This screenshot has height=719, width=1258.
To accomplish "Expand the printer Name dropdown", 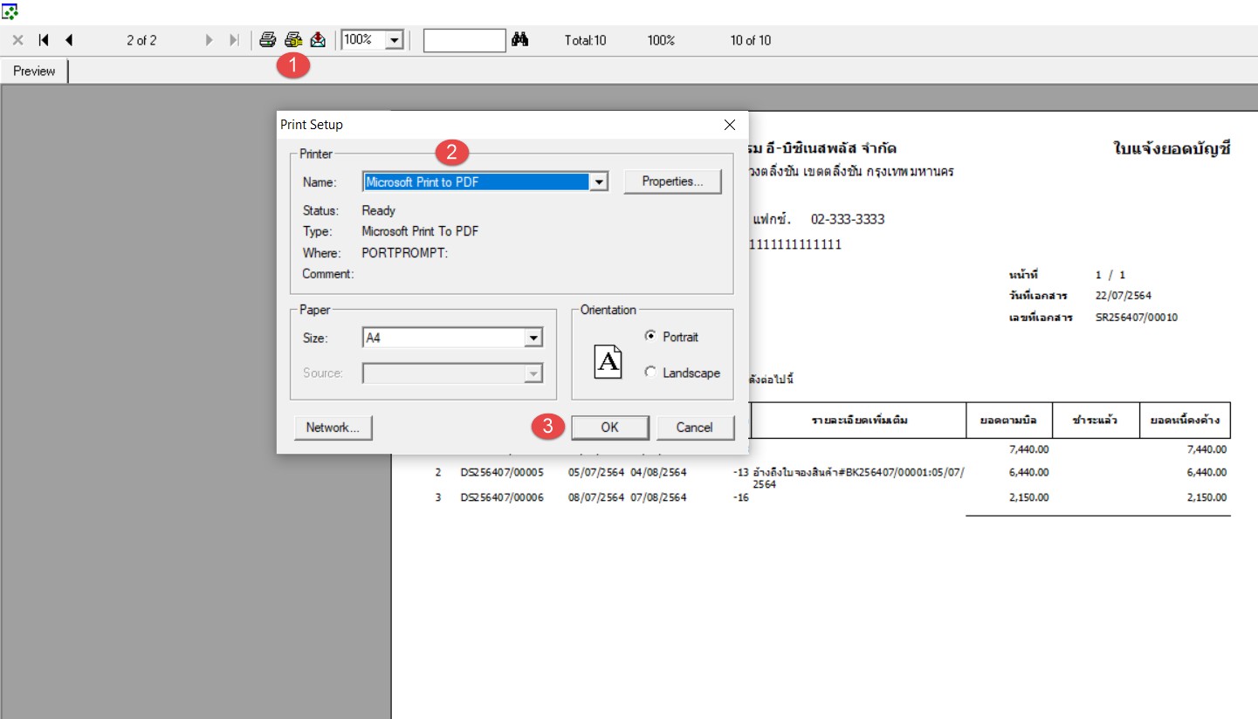I will coord(598,182).
